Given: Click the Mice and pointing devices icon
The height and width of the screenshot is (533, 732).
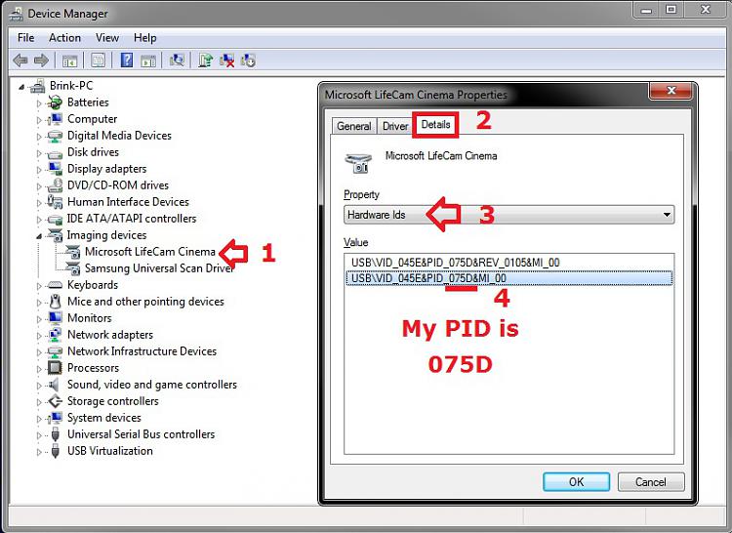Looking at the screenshot, I should click(x=55, y=302).
